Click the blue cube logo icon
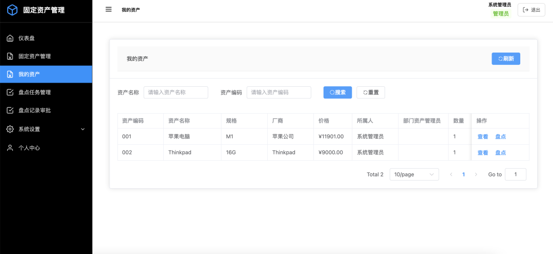 pyautogui.click(x=12, y=10)
